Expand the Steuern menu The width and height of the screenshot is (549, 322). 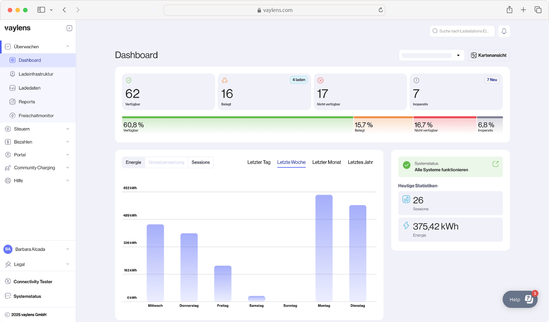[x=68, y=129]
